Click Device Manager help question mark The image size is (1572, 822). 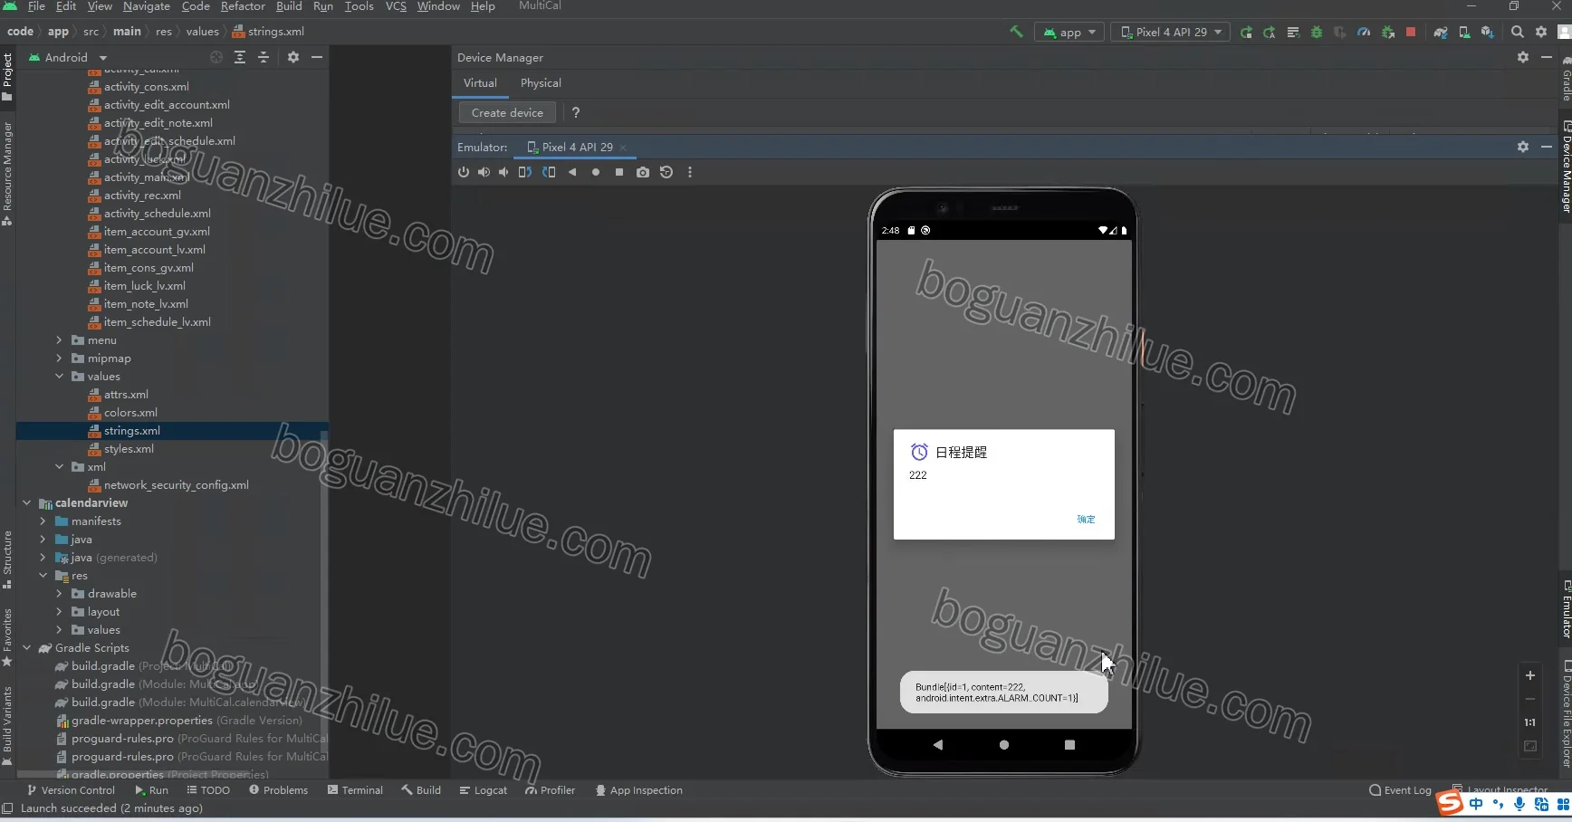point(576,113)
